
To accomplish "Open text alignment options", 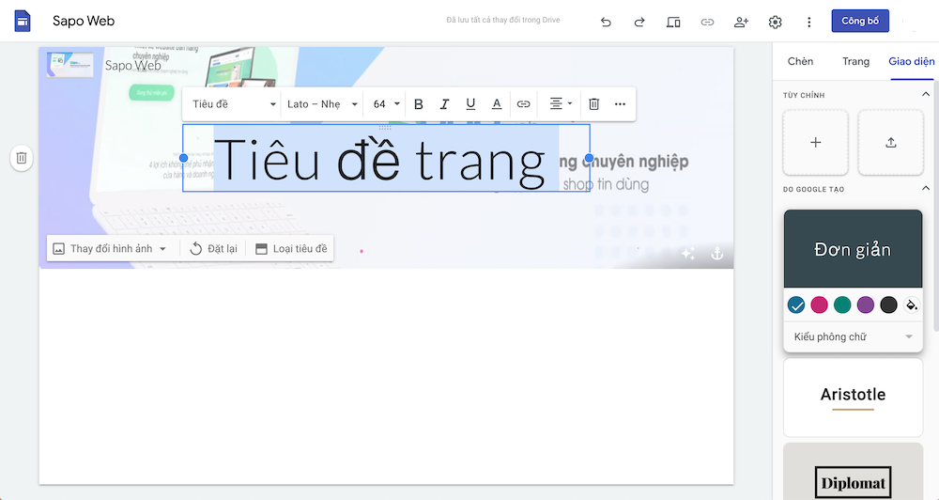I will click(562, 103).
